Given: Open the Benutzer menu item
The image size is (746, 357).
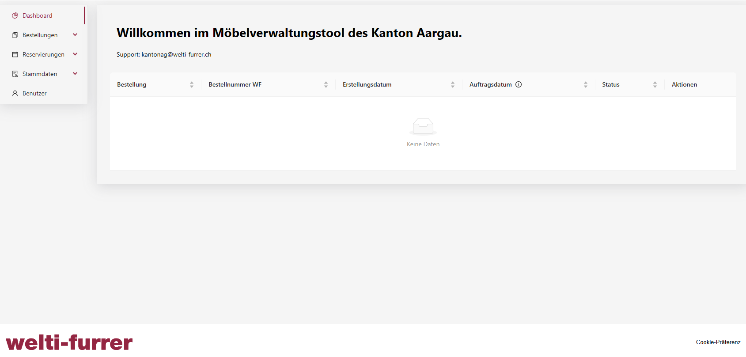Looking at the screenshot, I should click(x=34, y=93).
